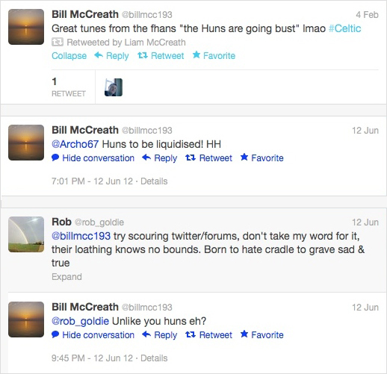The image size is (387, 374).
Task: Click the Retweet icon on the #Celtic tweet
Action: (x=143, y=55)
